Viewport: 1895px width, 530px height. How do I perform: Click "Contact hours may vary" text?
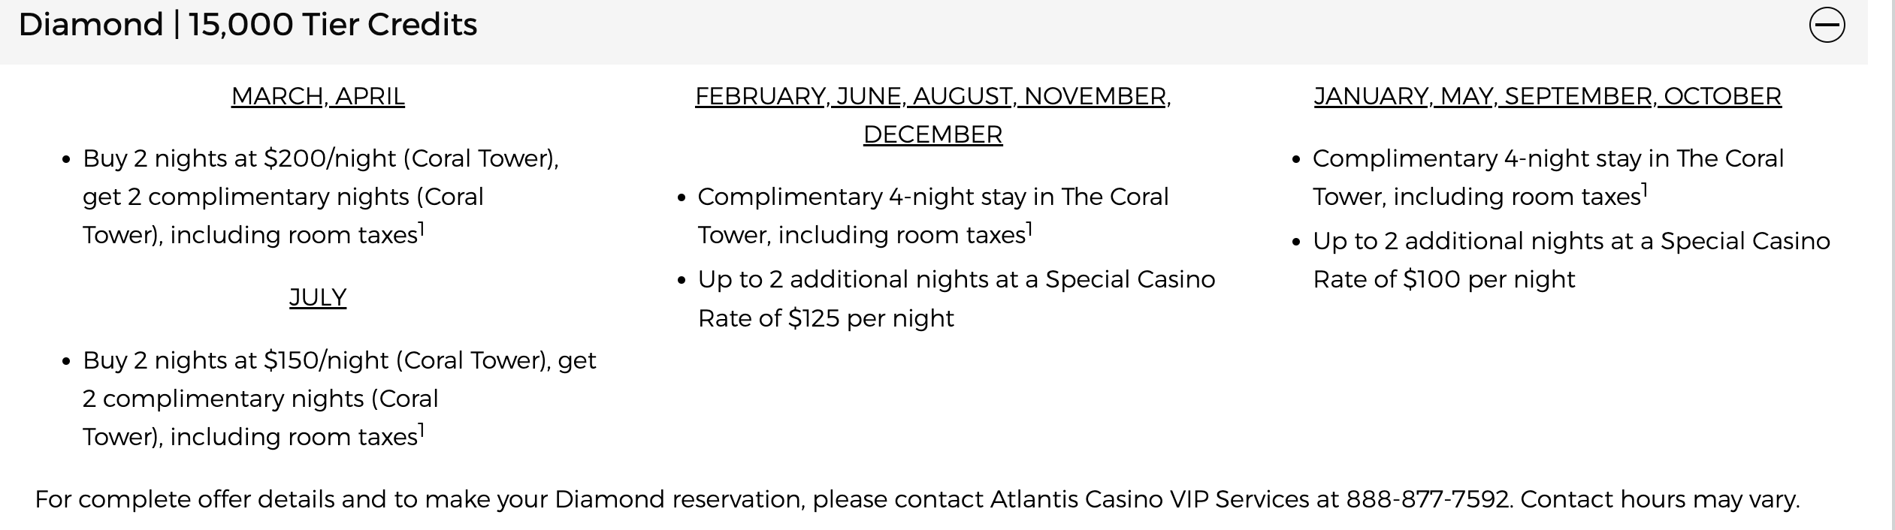(1659, 499)
